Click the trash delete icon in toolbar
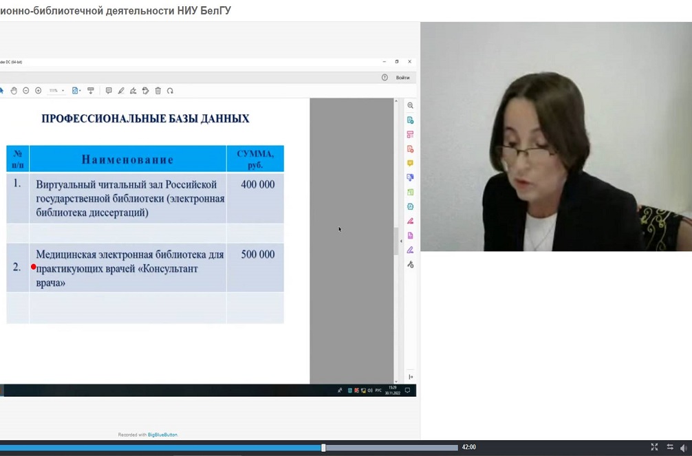692x456 pixels. tap(158, 91)
